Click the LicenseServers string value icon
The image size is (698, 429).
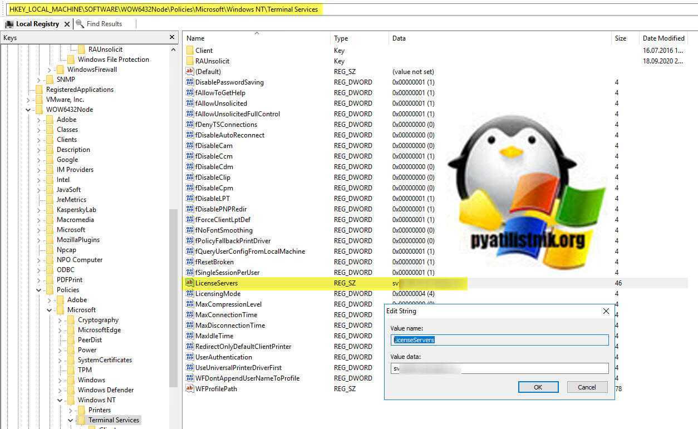(189, 283)
